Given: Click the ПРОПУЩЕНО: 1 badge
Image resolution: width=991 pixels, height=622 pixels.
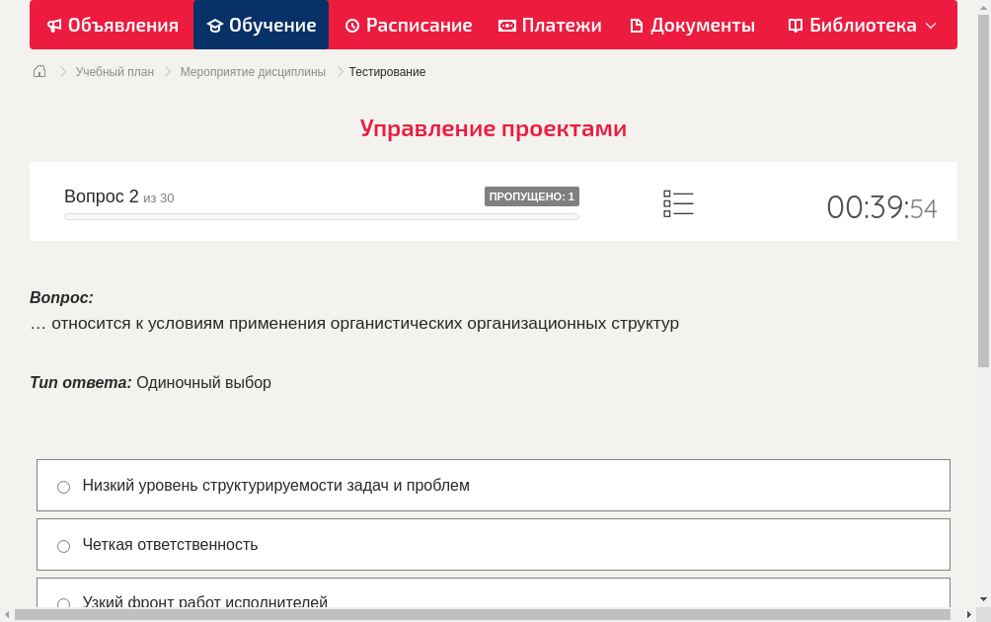Looking at the screenshot, I should 531,196.
